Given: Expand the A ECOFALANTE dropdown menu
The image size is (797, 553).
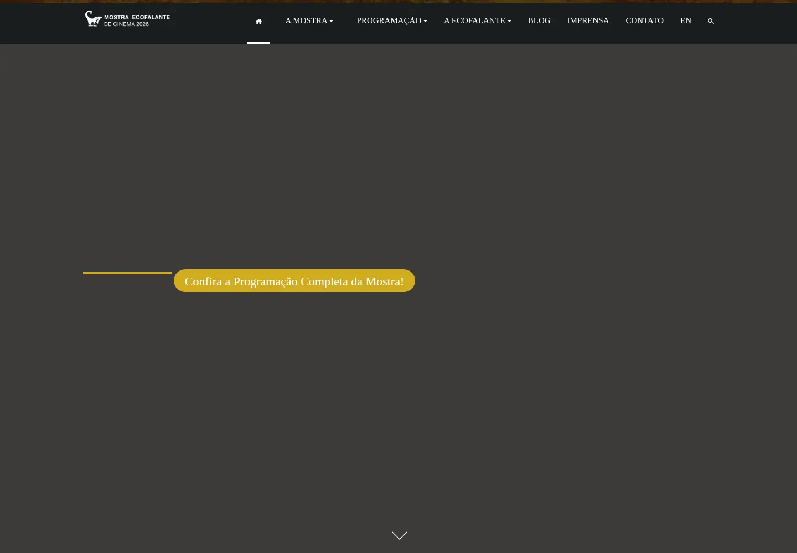Looking at the screenshot, I should point(477,20).
